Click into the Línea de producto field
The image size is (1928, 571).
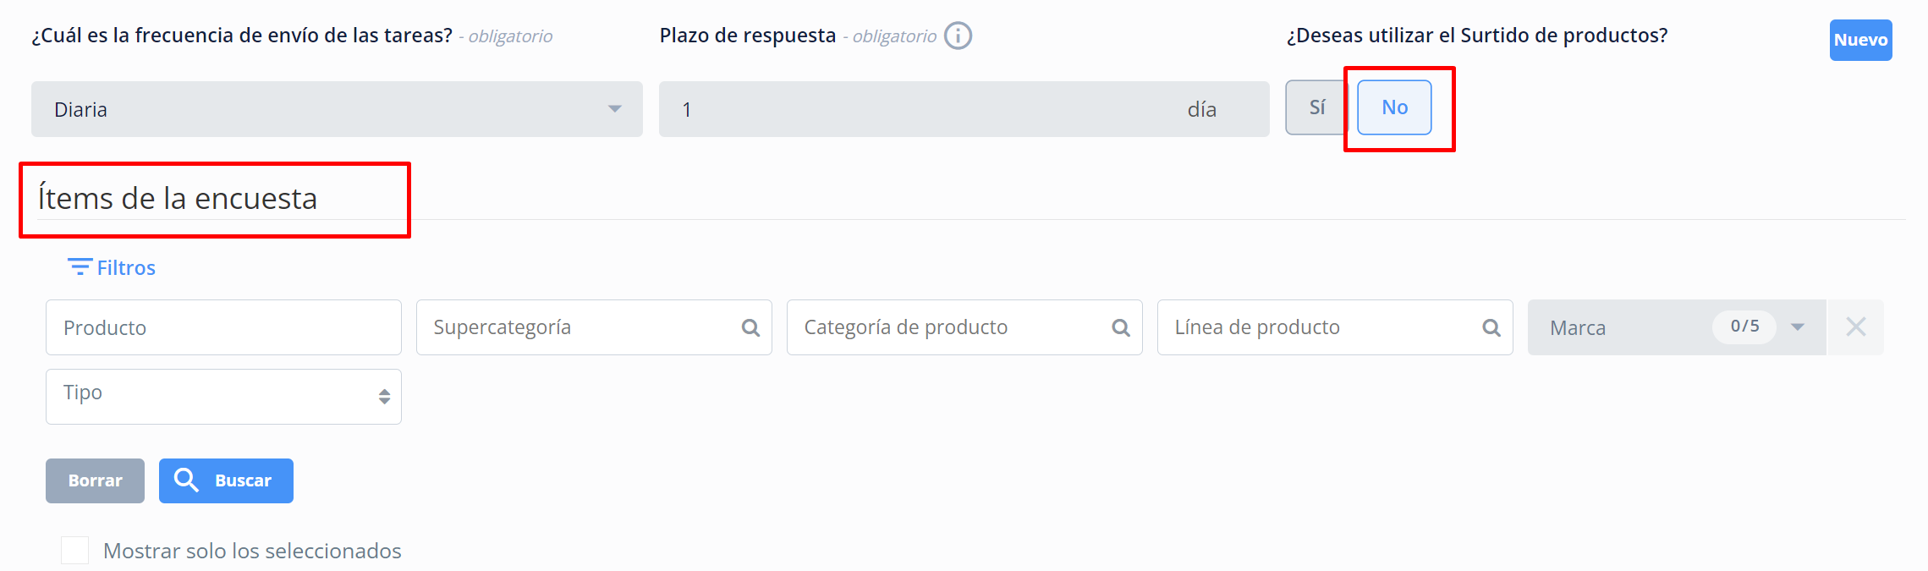(x=1320, y=327)
